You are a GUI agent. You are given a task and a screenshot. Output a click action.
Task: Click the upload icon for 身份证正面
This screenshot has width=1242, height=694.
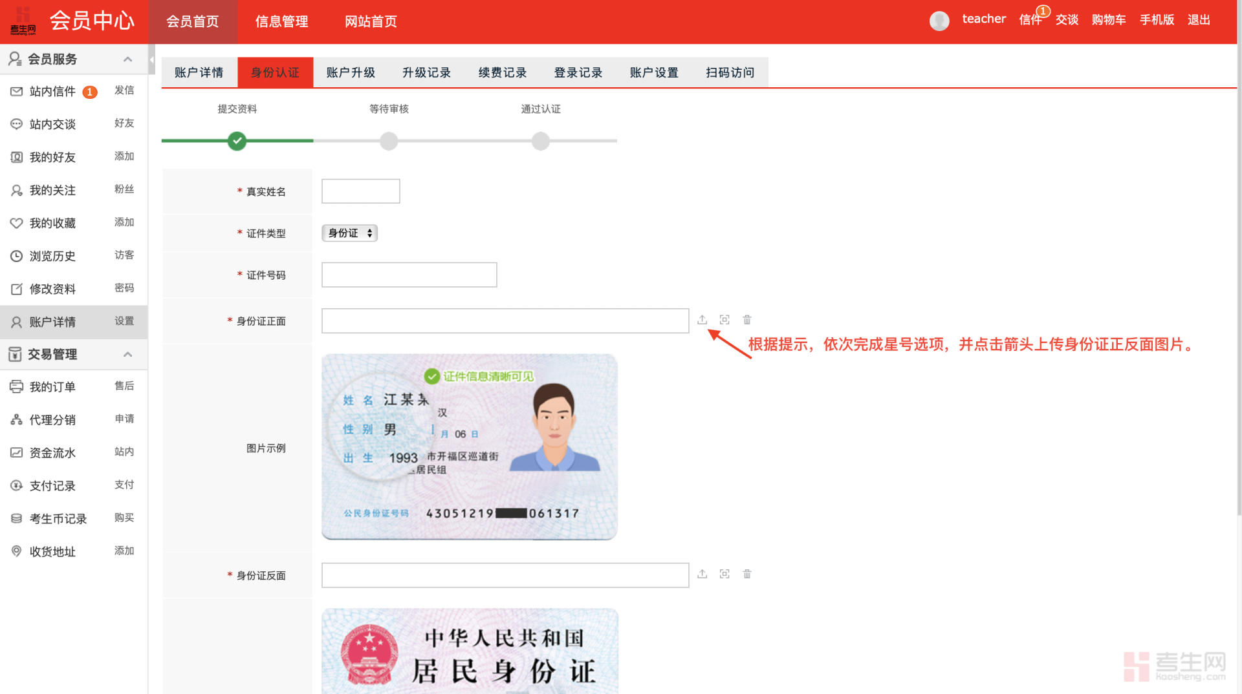point(703,319)
